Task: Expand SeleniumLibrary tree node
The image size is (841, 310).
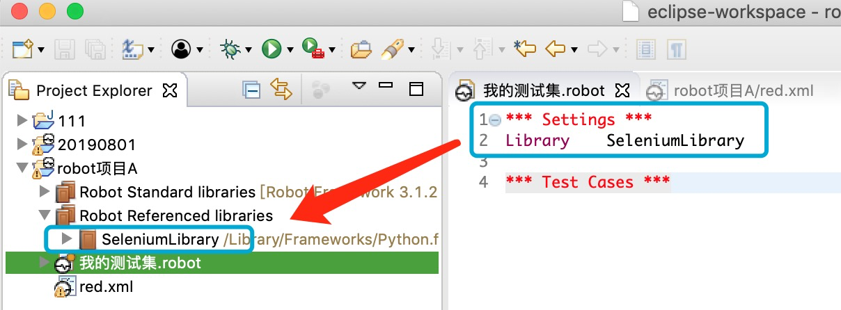Action: [x=68, y=239]
